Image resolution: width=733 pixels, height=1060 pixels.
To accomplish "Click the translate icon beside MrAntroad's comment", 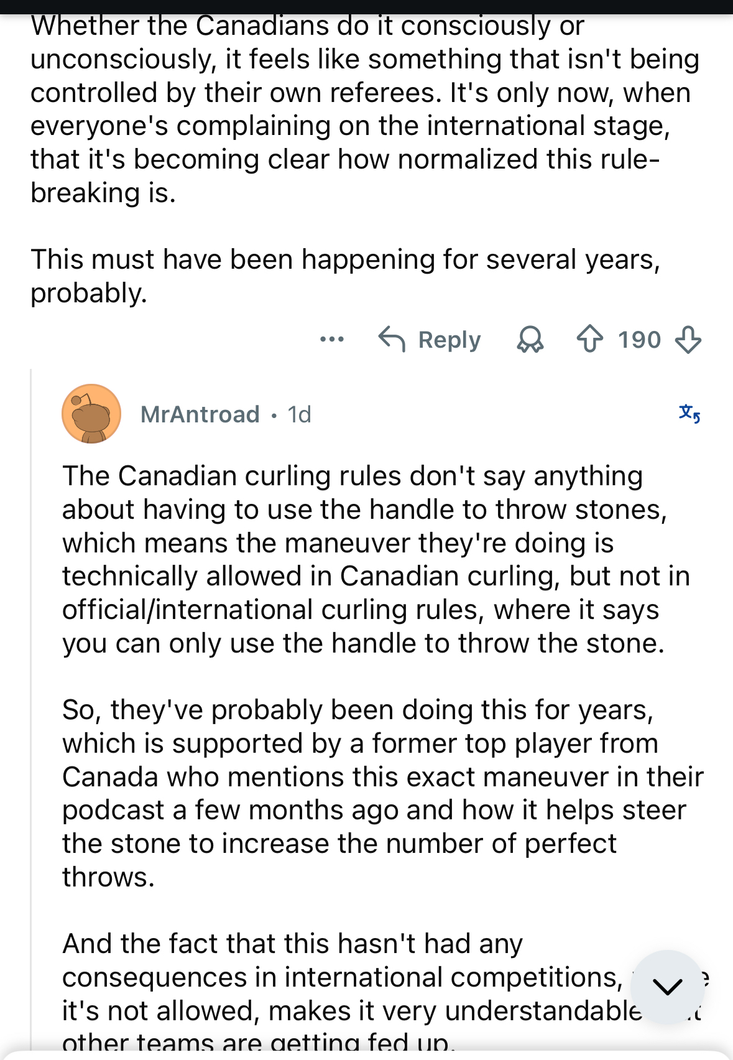I will click(x=689, y=414).
